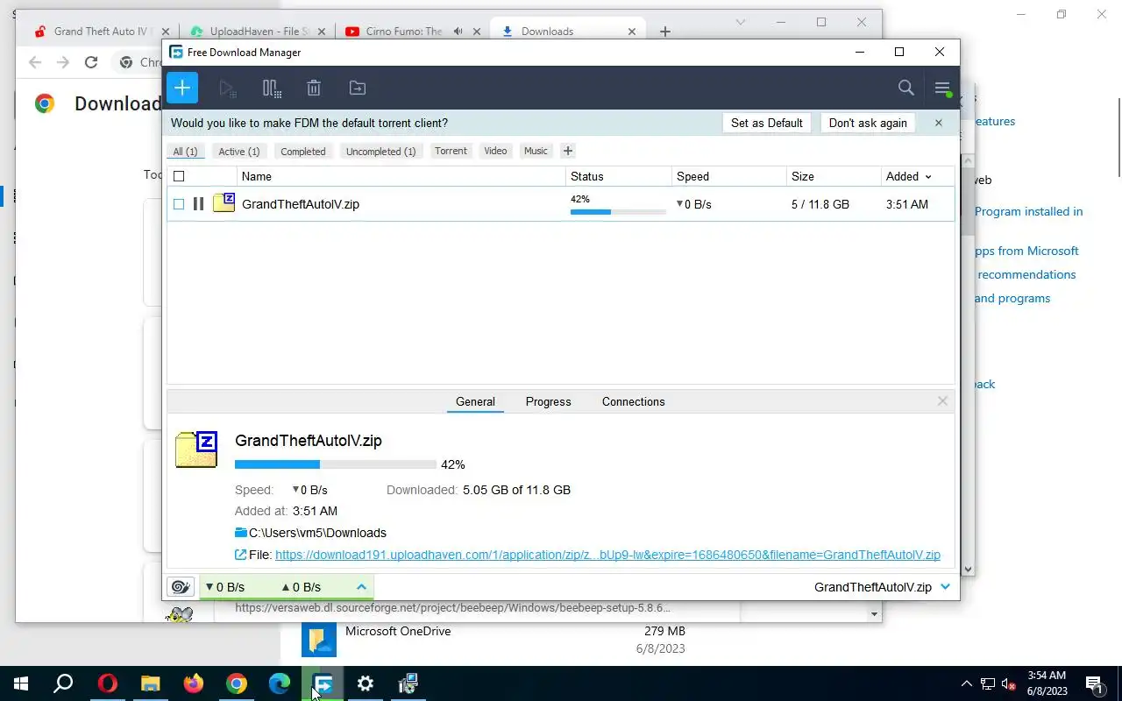Dismiss the default torrent client banner

pyautogui.click(x=938, y=123)
